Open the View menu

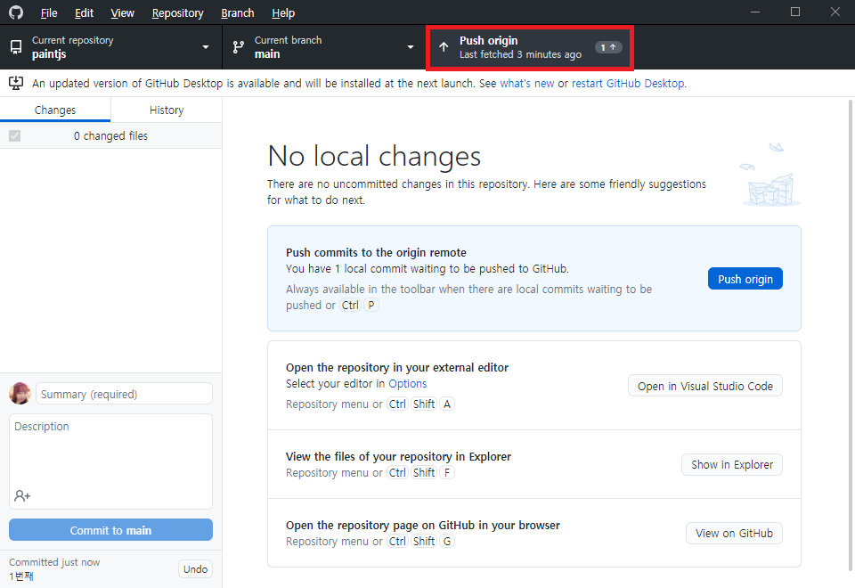(122, 12)
